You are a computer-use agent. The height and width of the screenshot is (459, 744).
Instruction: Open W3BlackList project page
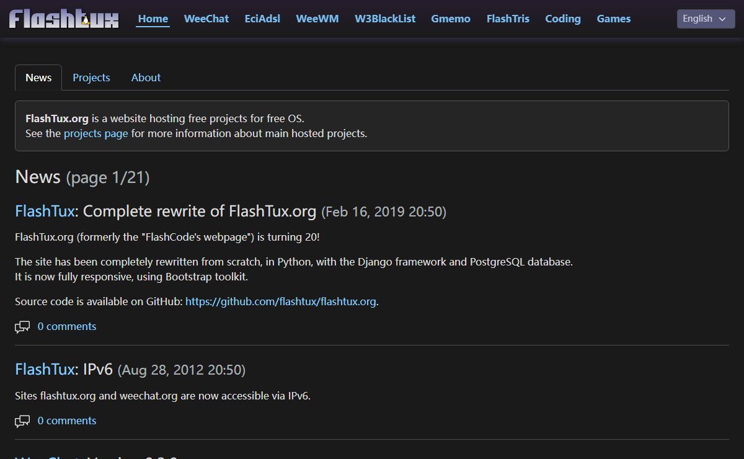pos(385,19)
